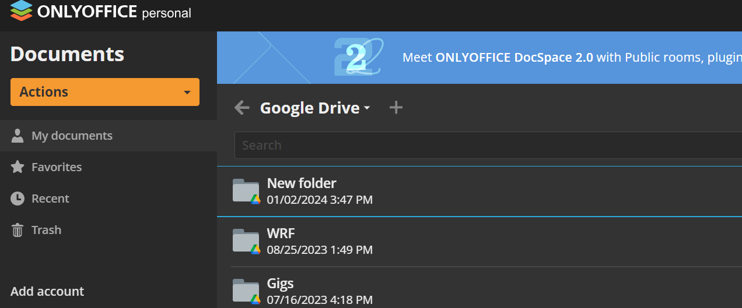Click the DocSpace 2.0 banner graphic
Image resolution: width=742 pixels, height=308 pixels.
[358, 57]
